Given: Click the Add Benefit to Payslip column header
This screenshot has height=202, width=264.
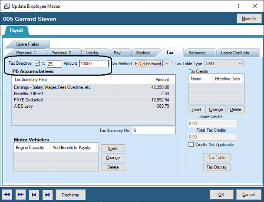Looking at the screenshot, I should pos(73,148).
